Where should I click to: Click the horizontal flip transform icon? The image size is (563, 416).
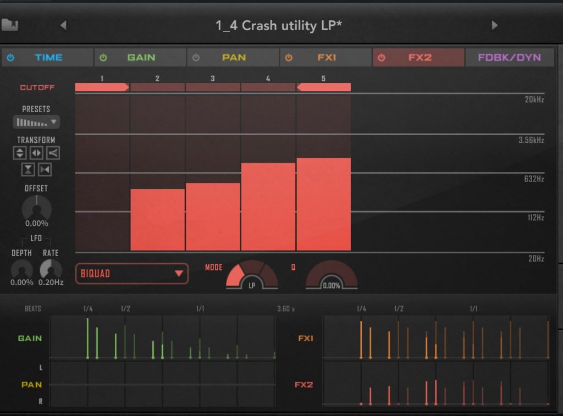point(36,153)
